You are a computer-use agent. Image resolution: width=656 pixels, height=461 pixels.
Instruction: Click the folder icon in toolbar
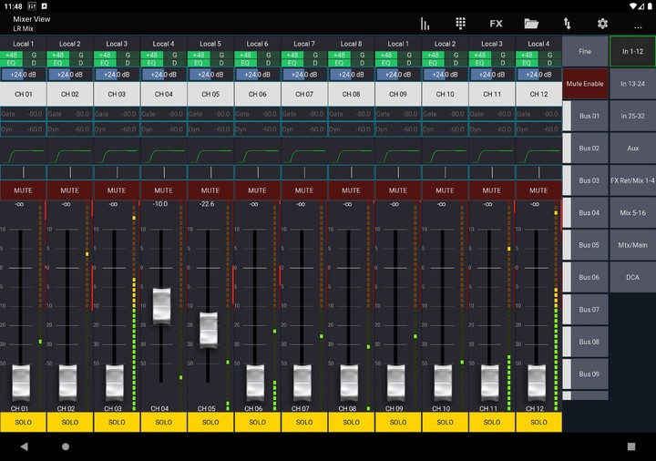tap(531, 24)
